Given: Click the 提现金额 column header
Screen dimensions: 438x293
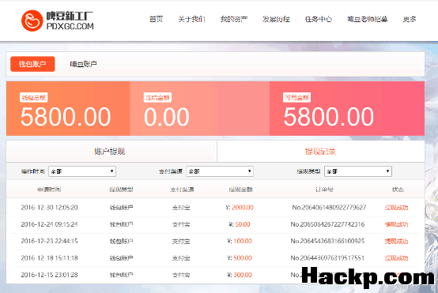Looking at the screenshot, I should pos(241,190).
